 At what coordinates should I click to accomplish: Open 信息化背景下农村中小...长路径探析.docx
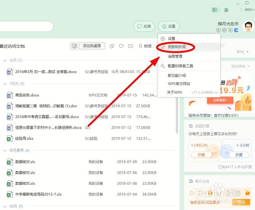(x=48, y=127)
